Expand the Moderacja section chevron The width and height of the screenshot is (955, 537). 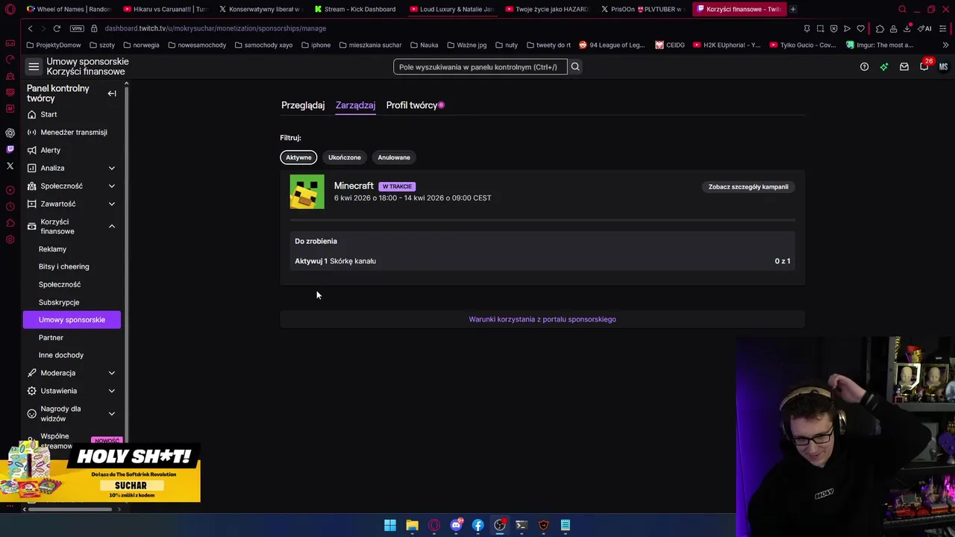click(x=112, y=373)
